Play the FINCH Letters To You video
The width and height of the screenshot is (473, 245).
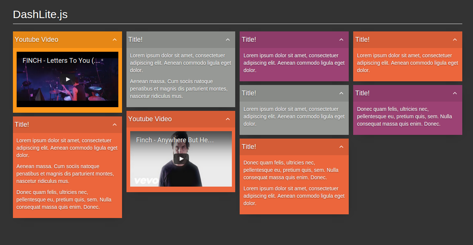pos(68,79)
